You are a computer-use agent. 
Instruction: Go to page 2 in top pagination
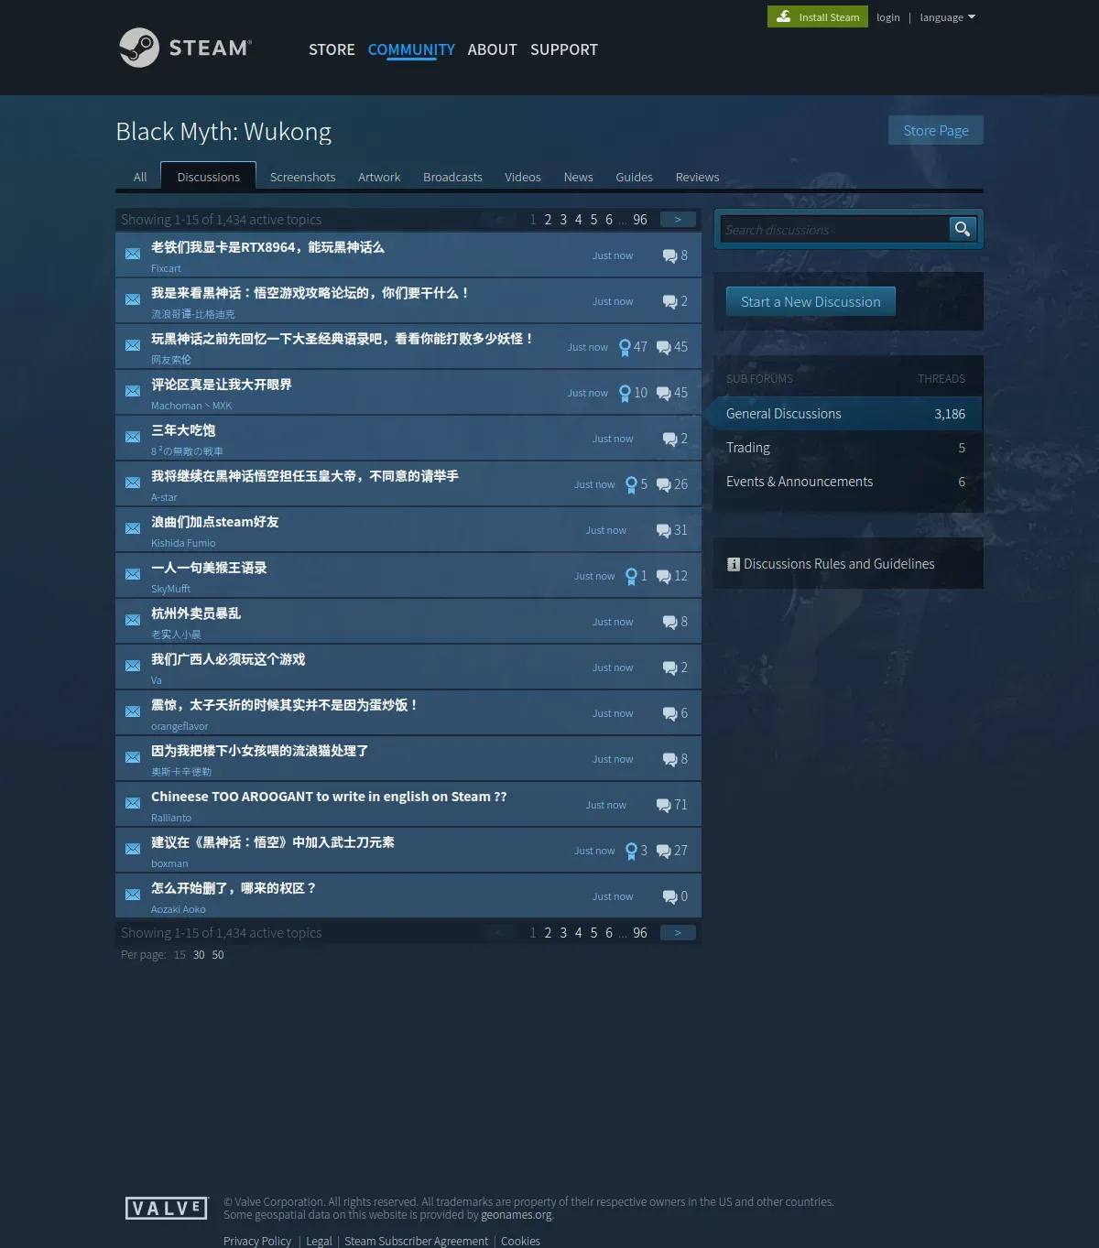coord(549,220)
